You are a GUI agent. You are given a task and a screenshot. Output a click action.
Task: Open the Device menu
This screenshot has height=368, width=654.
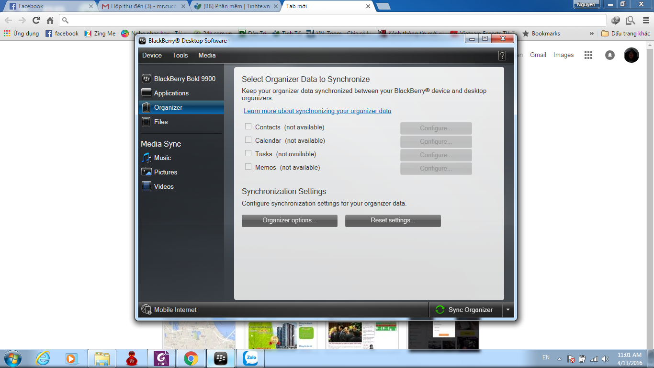click(152, 55)
